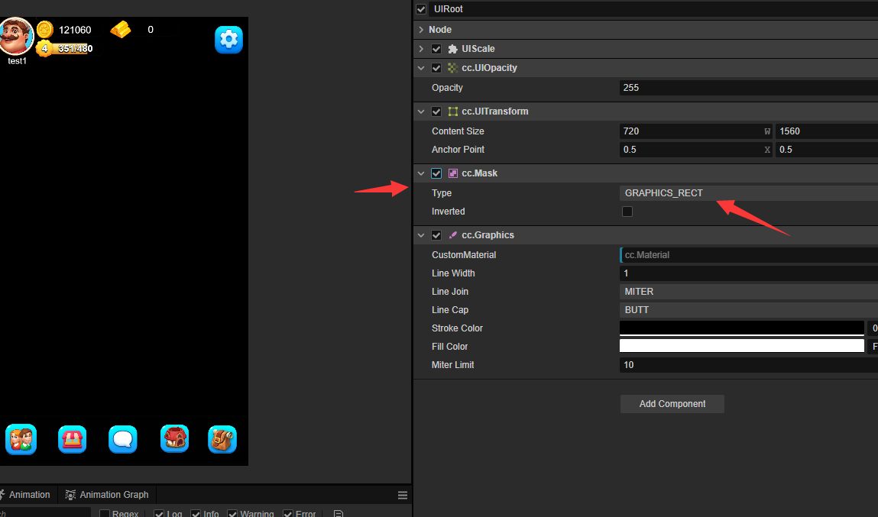Click the cc.Graphics brush icon
878x517 pixels.
click(453, 235)
